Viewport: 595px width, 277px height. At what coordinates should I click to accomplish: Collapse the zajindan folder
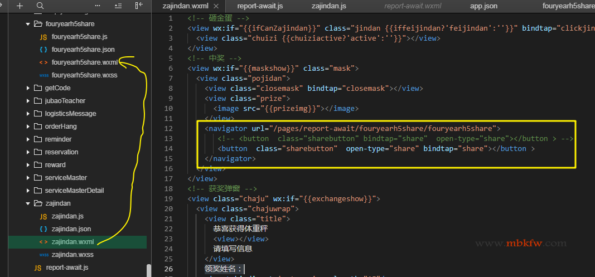pyautogui.click(x=28, y=203)
